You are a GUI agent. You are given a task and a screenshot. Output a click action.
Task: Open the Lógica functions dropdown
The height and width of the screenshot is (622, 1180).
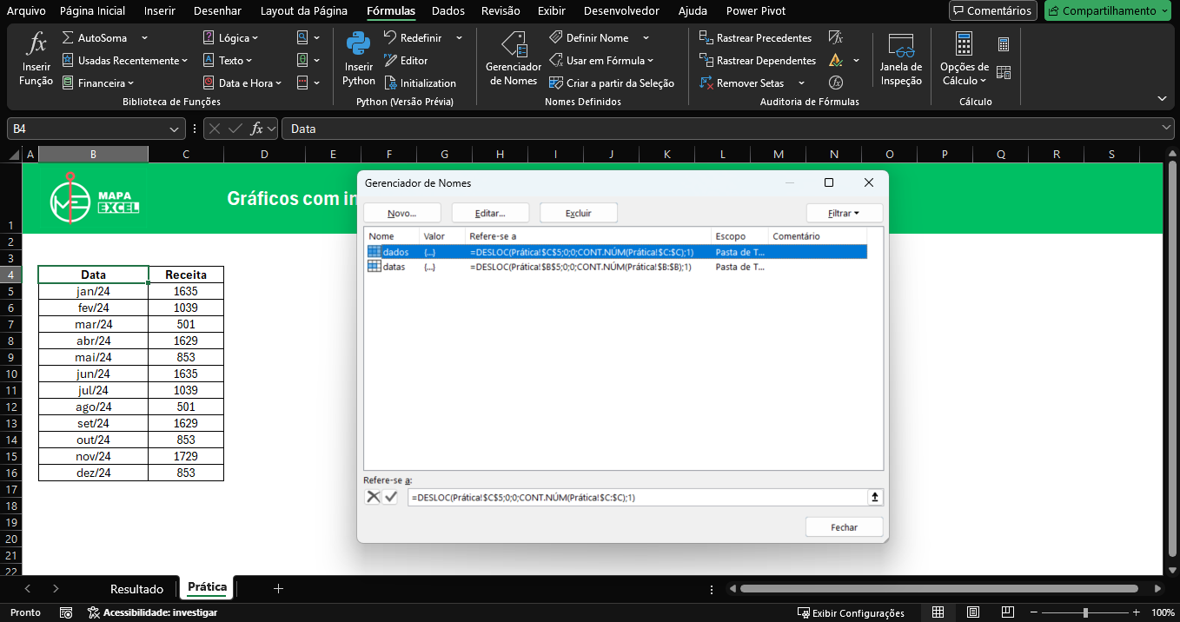click(230, 38)
